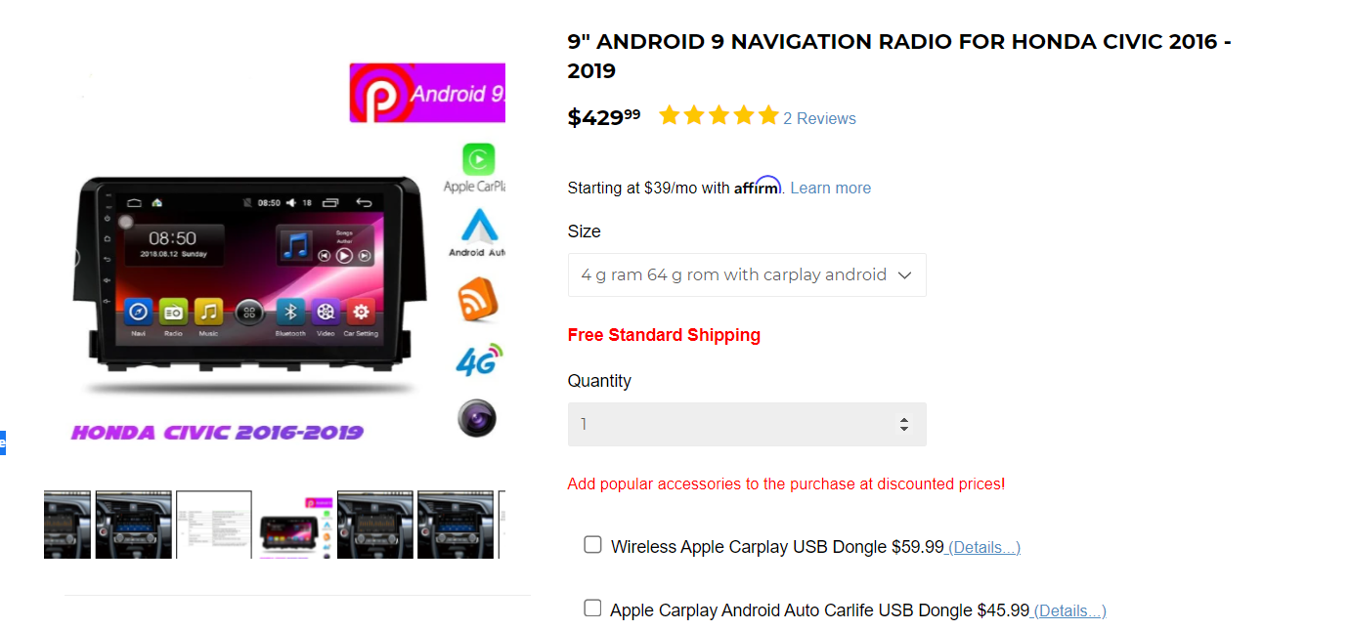Select the white spec sheet thumbnail

point(214,525)
